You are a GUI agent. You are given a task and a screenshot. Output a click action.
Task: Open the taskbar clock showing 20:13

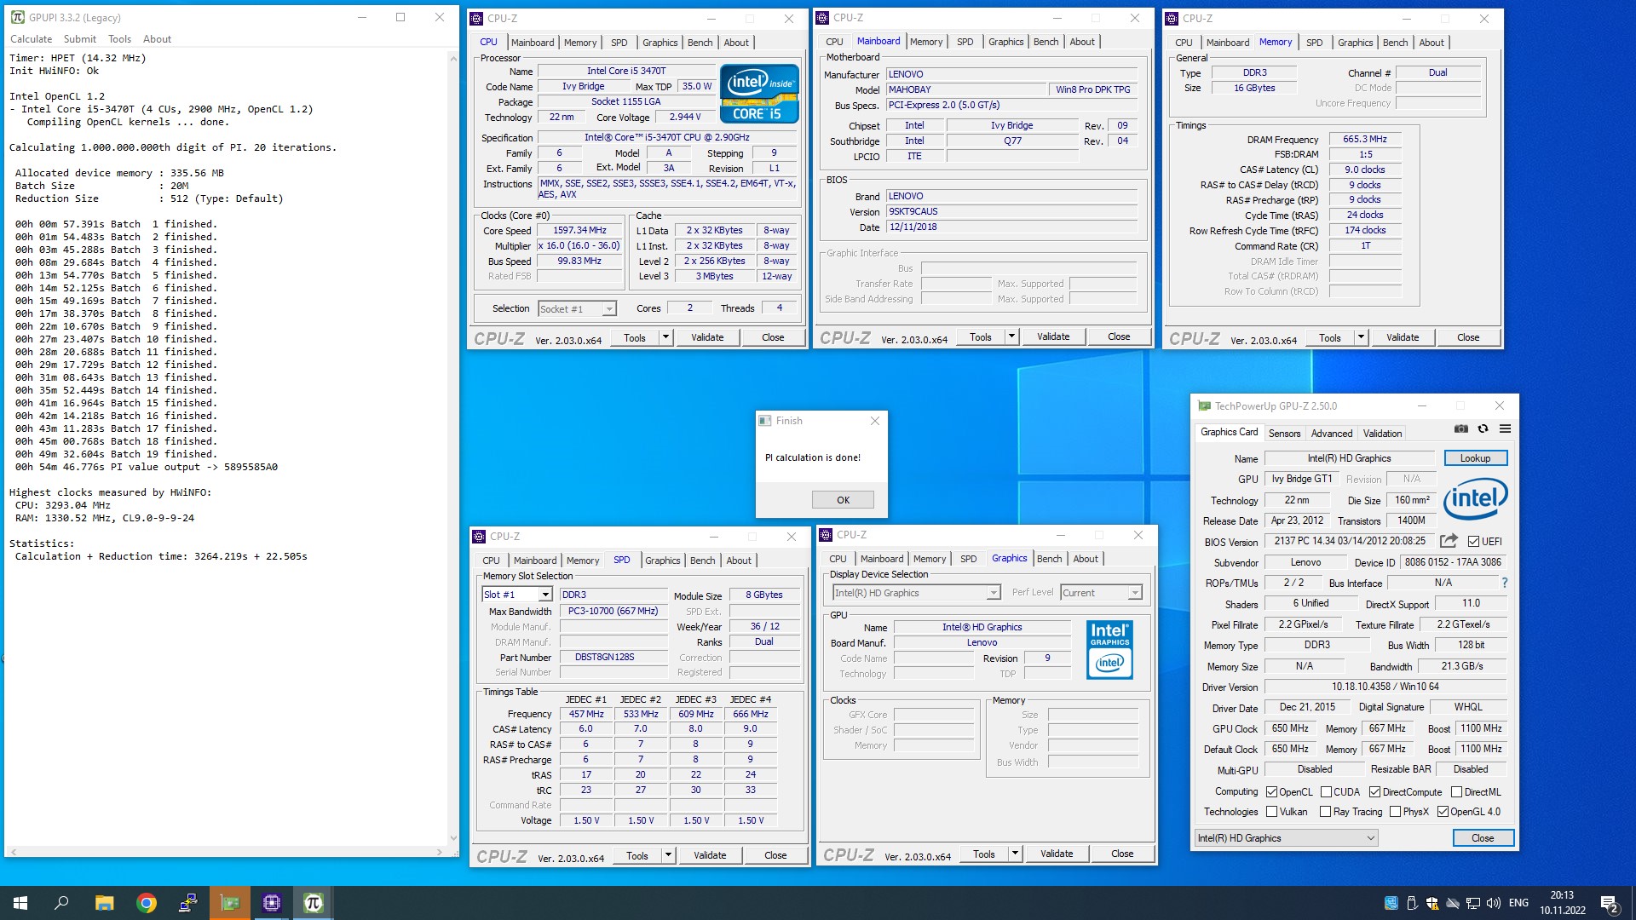(x=1562, y=903)
